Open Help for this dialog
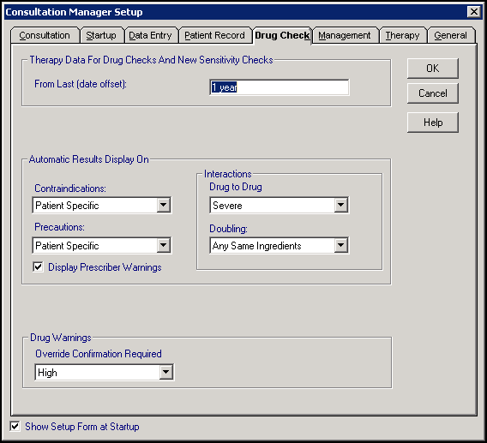 433,123
